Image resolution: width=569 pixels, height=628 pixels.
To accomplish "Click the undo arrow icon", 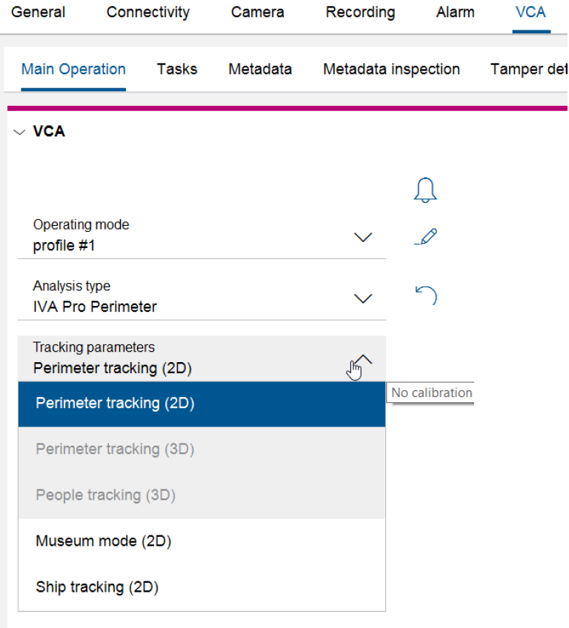I will tap(425, 296).
